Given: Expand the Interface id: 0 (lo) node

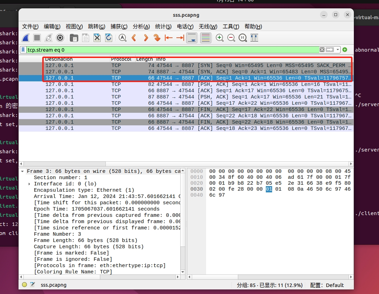Looking at the screenshot, I should (x=29, y=184).
